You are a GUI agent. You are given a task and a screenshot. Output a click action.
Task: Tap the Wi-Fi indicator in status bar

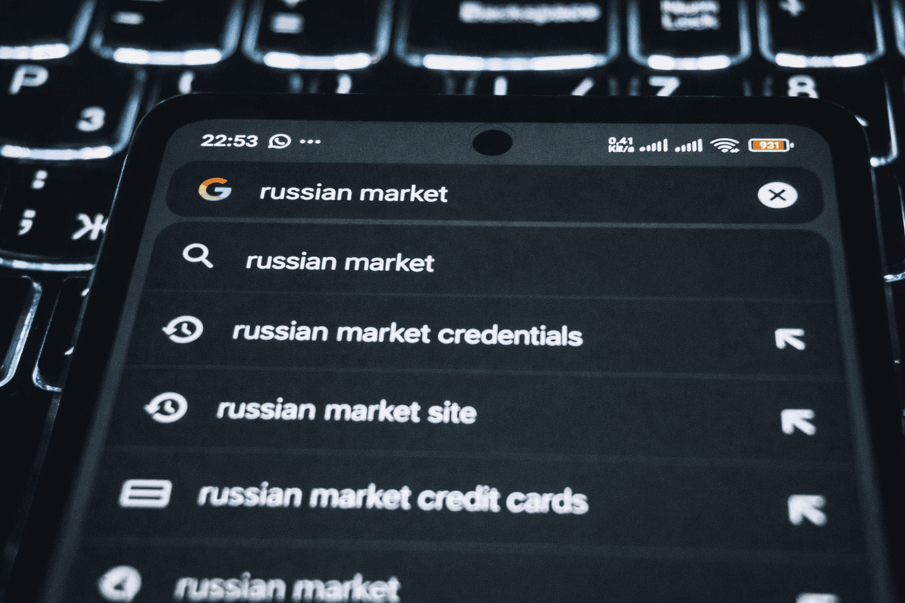click(725, 145)
